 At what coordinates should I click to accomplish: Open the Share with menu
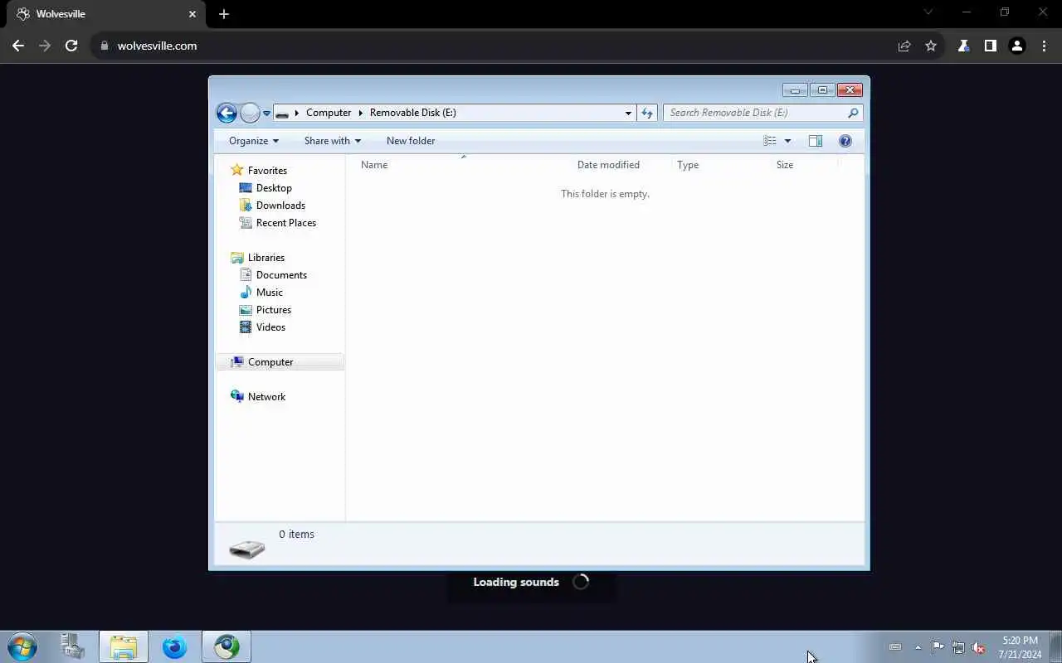(x=332, y=141)
